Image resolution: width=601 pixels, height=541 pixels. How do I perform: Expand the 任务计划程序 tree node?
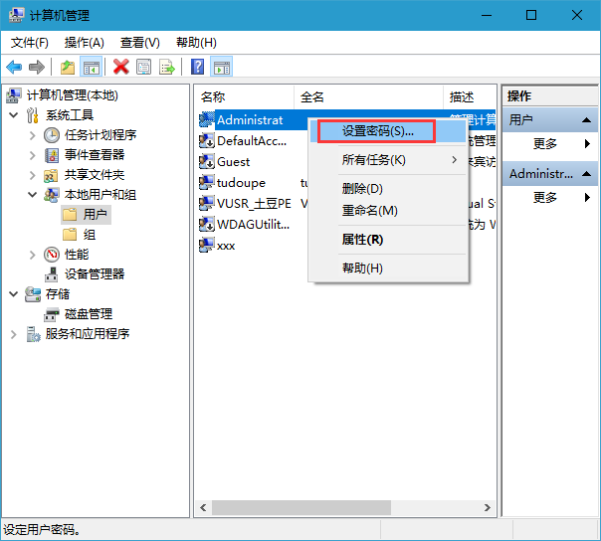click(x=32, y=135)
